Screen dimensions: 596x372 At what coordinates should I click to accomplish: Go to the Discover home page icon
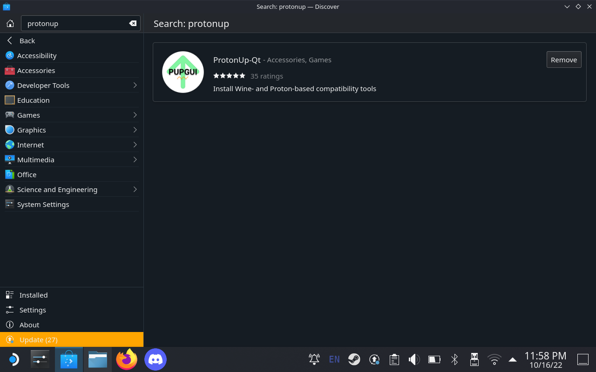click(x=10, y=23)
